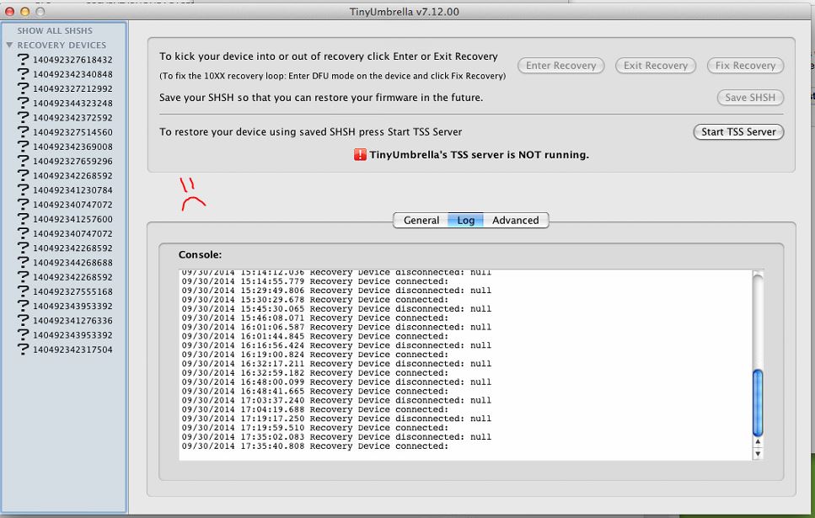Click log line timestamped 17:35:40.808
Screen dimensions: 815x518
click(x=315, y=446)
